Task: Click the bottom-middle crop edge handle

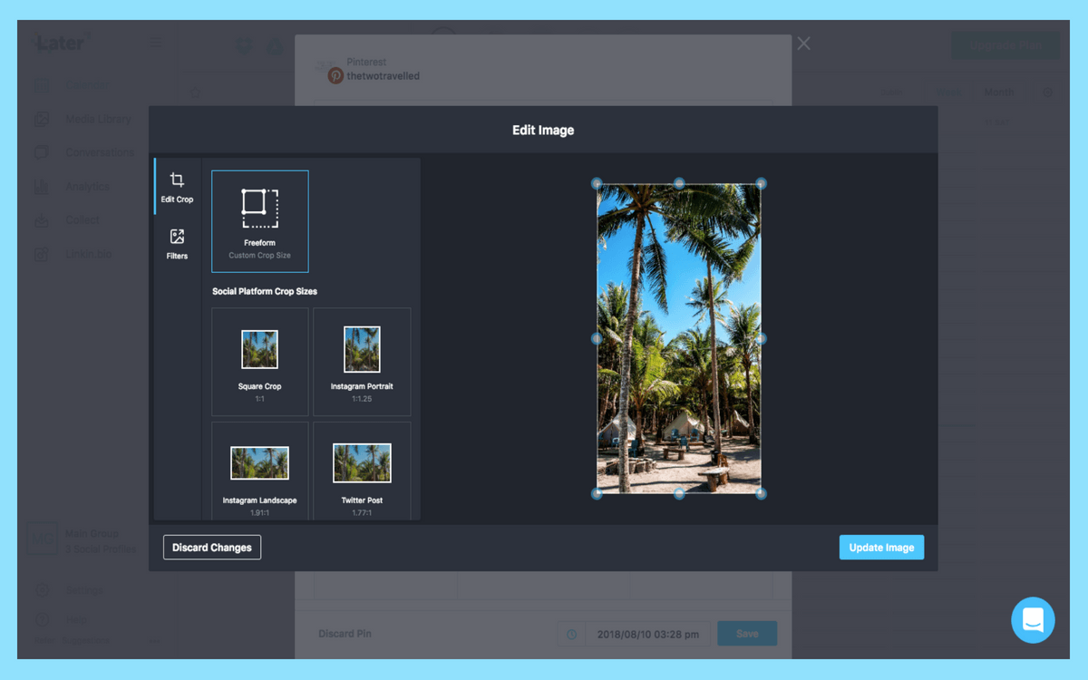Action: (679, 494)
